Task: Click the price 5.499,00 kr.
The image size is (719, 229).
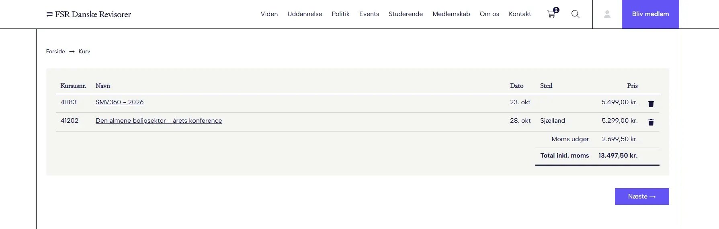Action: point(619,102)
